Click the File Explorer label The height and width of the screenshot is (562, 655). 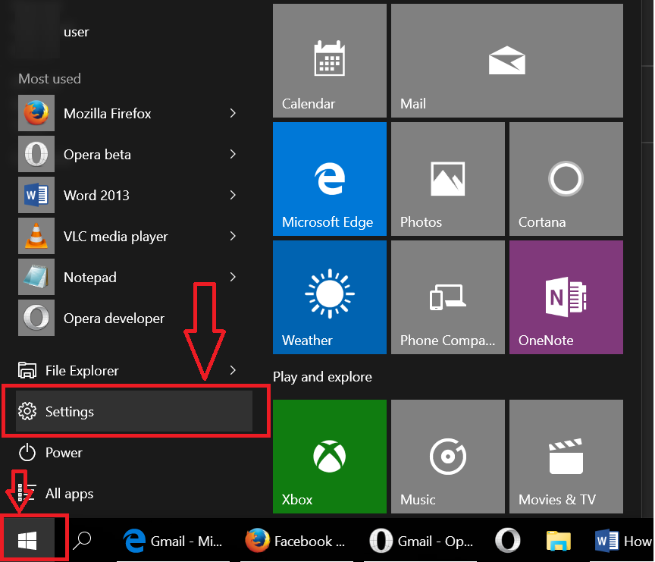[x=82, y=371]
